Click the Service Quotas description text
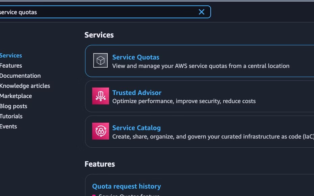The height and width of the screenshot is (196, 314). 201,66
